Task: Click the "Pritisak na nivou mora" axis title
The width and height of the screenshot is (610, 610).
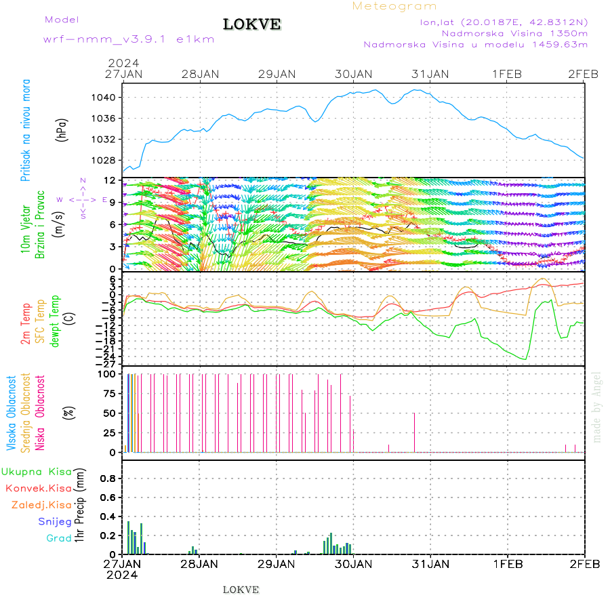Action: 25,130
